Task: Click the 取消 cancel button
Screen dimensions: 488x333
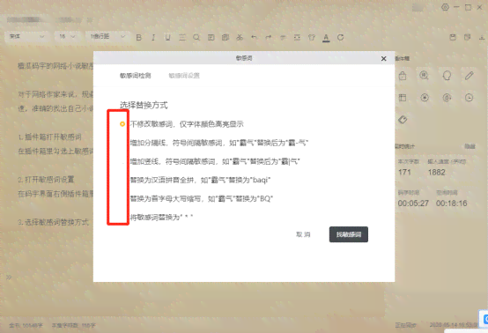Action: [x=303, y=234]
